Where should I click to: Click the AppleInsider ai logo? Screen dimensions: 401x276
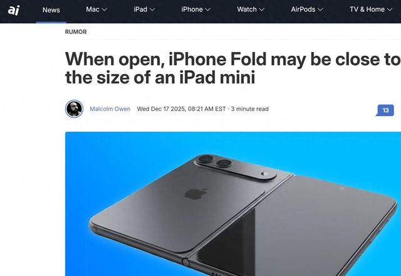14,10
